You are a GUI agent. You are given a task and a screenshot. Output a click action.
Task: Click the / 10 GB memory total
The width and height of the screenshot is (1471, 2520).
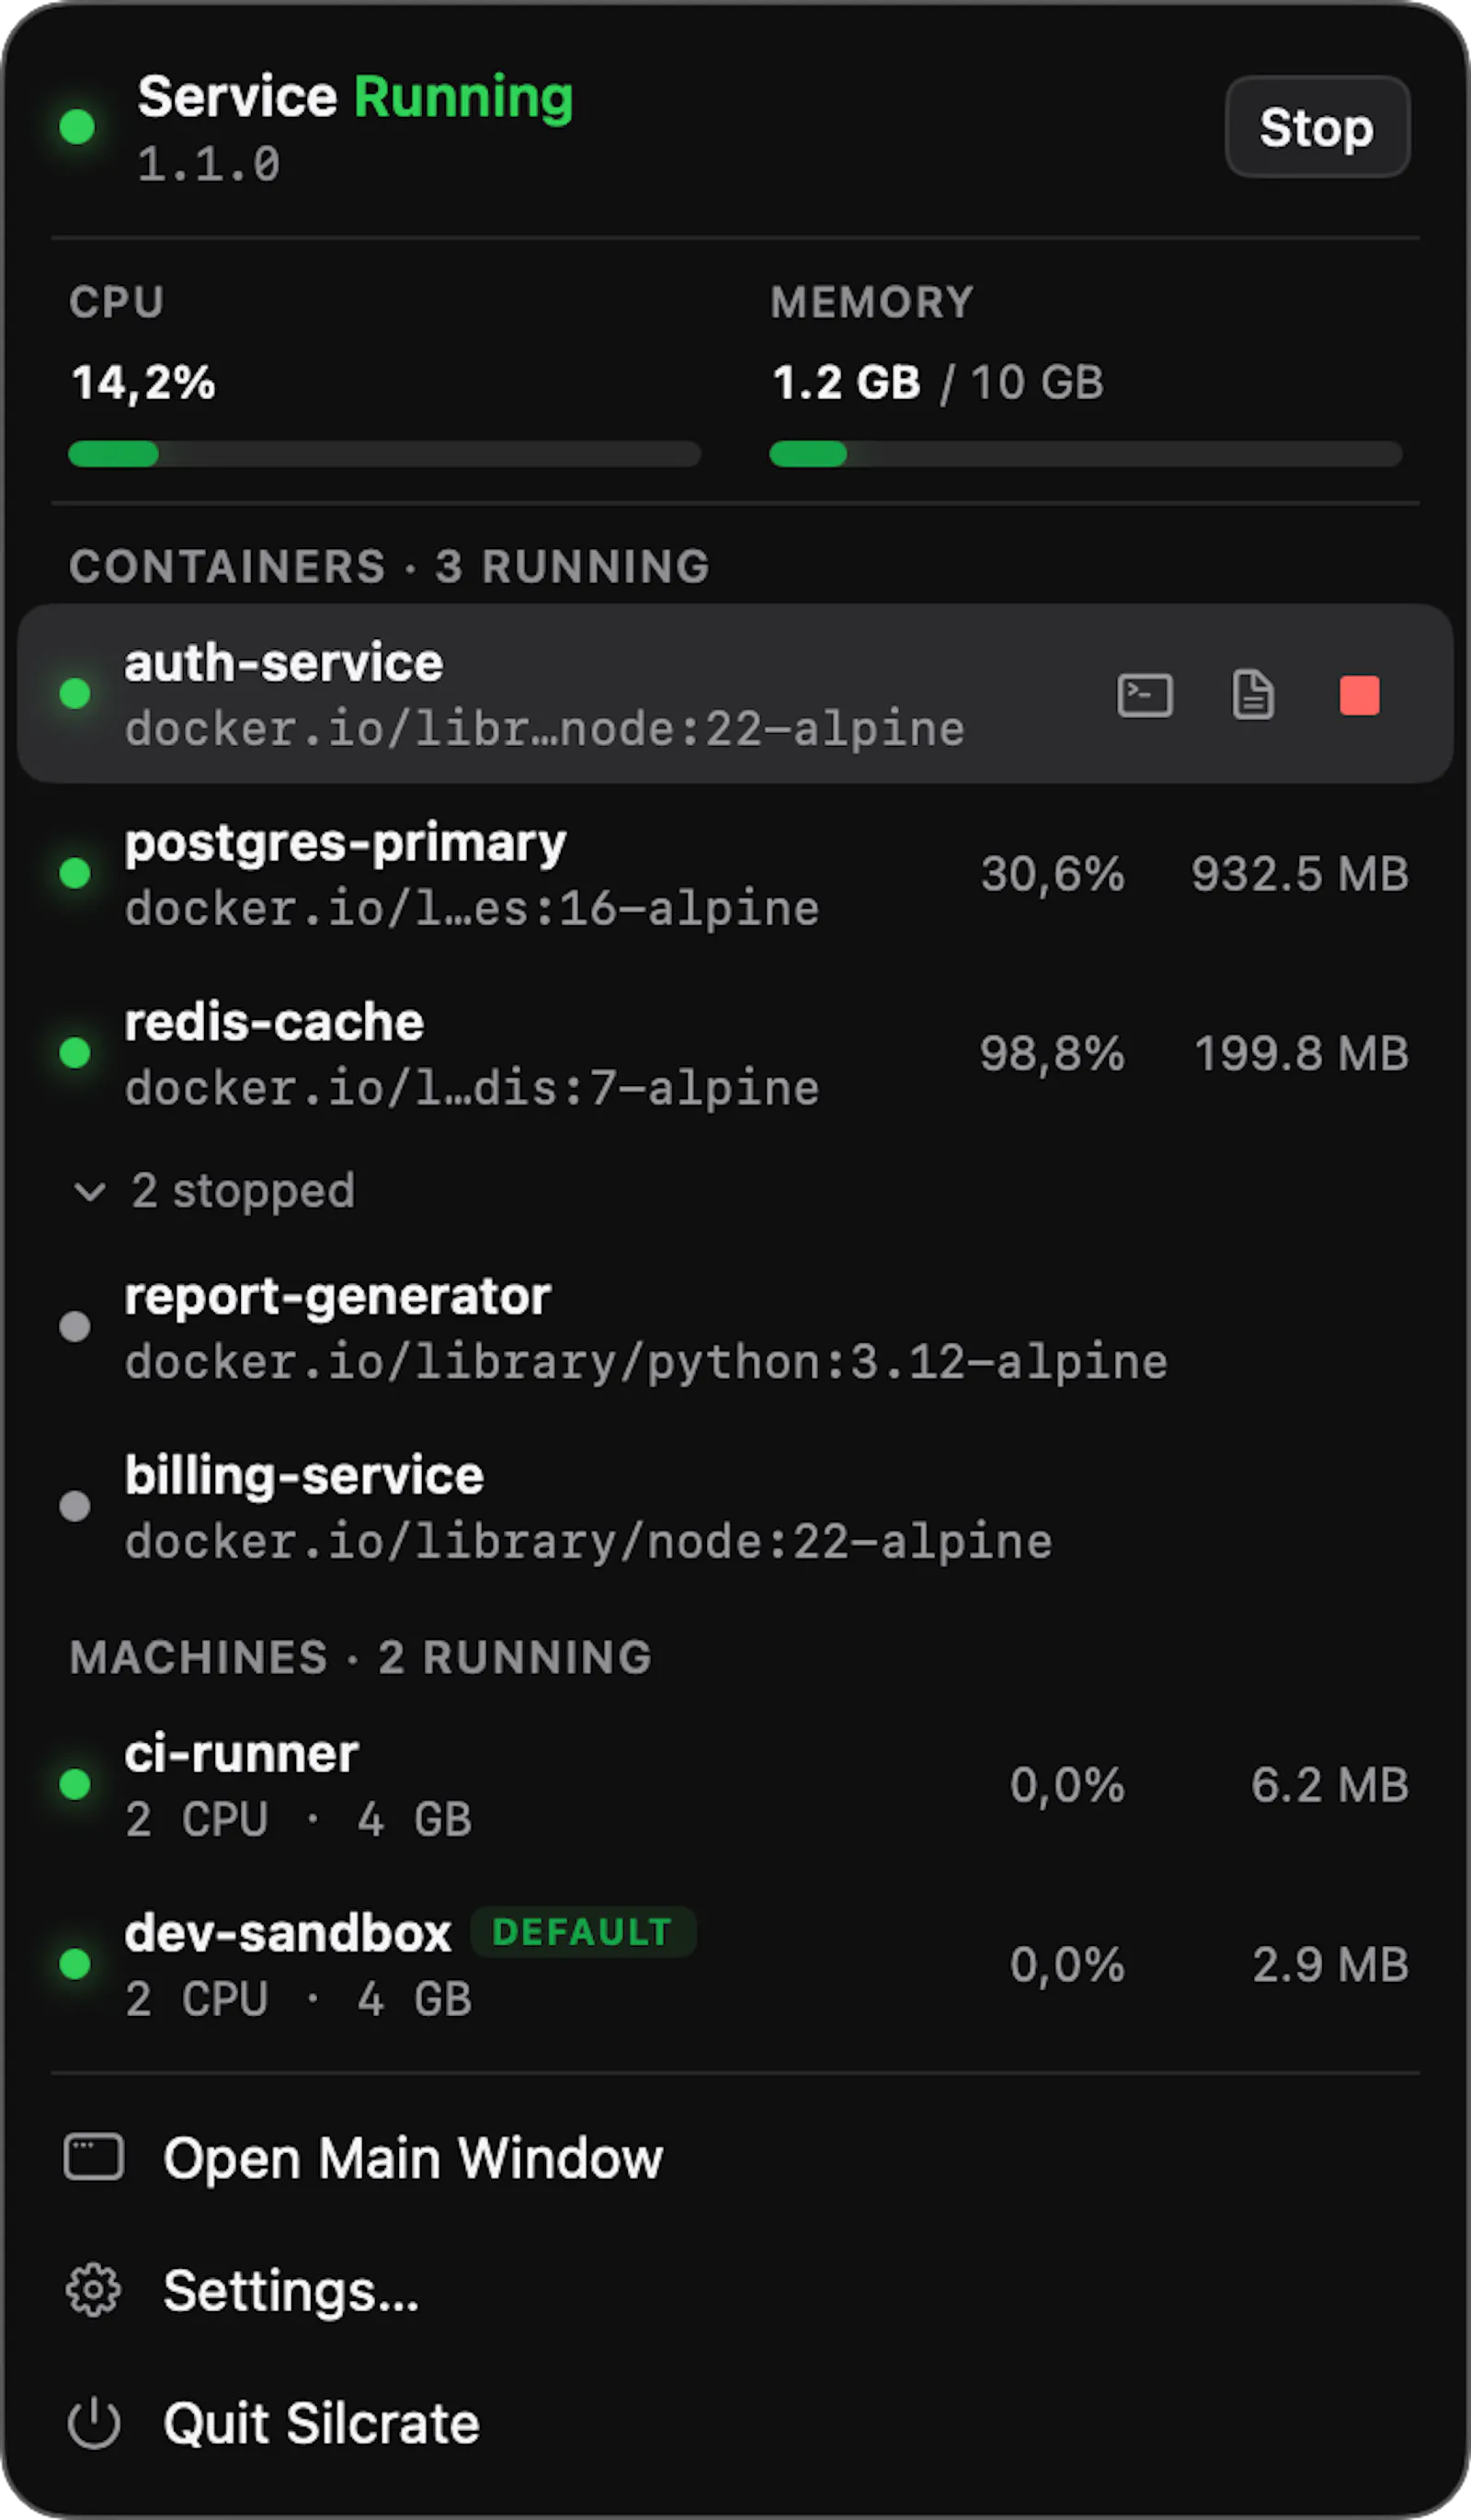[1022, 383]
